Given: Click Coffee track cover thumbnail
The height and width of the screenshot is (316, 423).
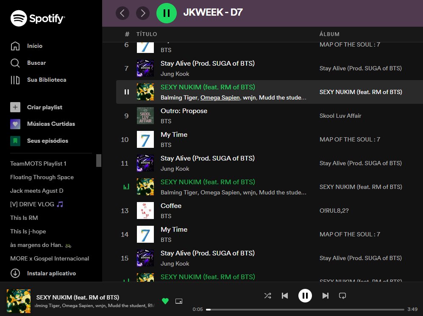Looking at the screenshot, I should 145,211.
